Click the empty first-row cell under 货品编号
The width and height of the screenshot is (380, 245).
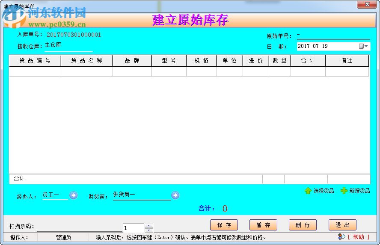35,71
